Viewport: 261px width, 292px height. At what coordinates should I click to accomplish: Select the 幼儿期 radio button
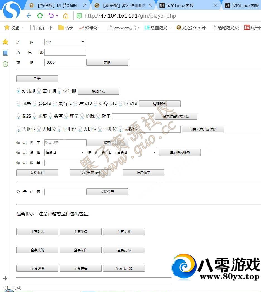[18, 91]
